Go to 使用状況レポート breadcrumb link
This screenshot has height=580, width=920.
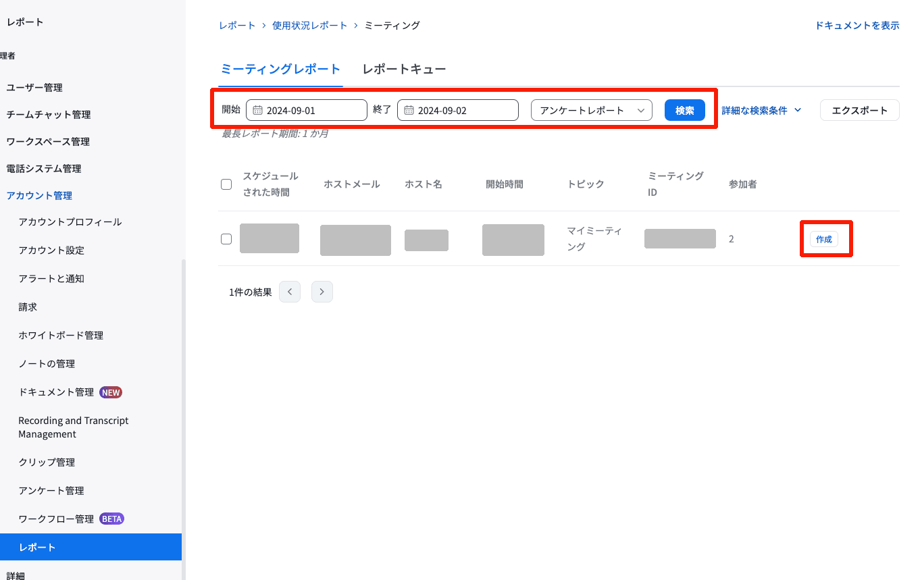310,25
